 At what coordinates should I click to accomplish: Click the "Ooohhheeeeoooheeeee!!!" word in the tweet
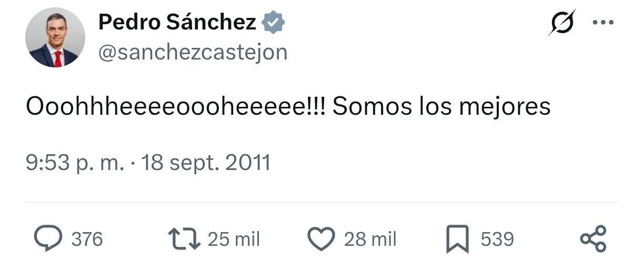tap(176, 107)
